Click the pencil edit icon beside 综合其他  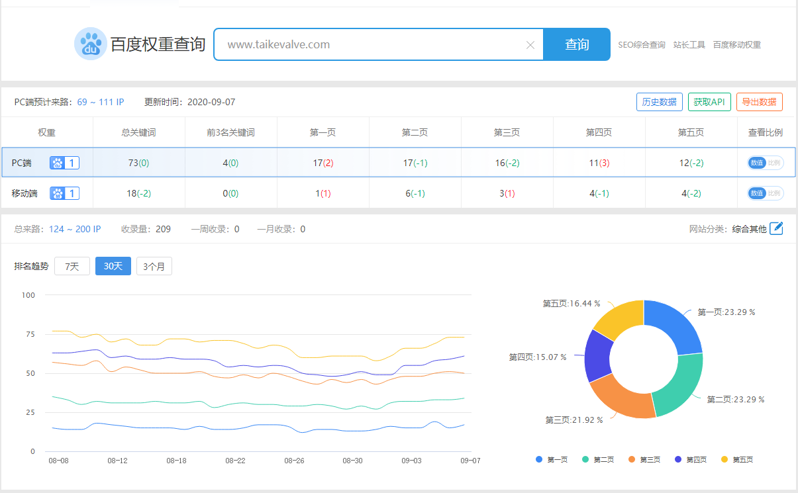pos(776,228)
